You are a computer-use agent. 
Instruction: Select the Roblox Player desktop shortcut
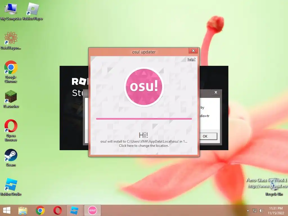coord(33,11)
